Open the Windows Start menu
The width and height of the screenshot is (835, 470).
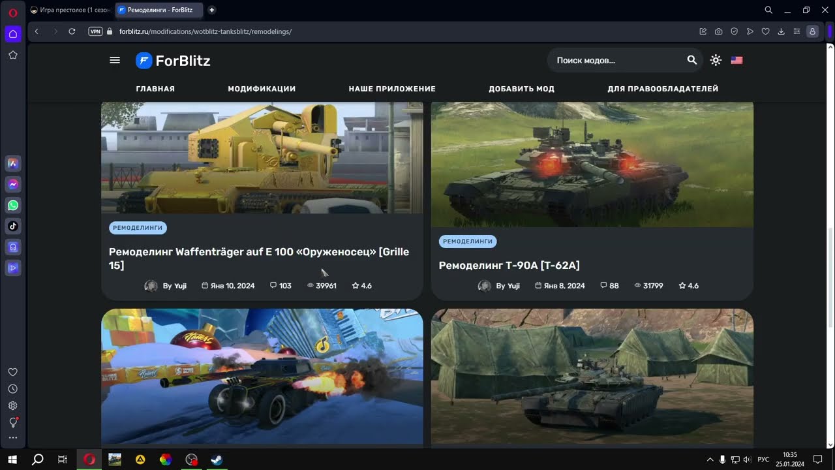(12, 460)
